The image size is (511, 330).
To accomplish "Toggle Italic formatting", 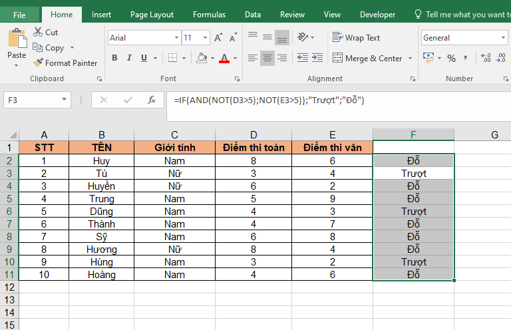I will click(130, 59).
